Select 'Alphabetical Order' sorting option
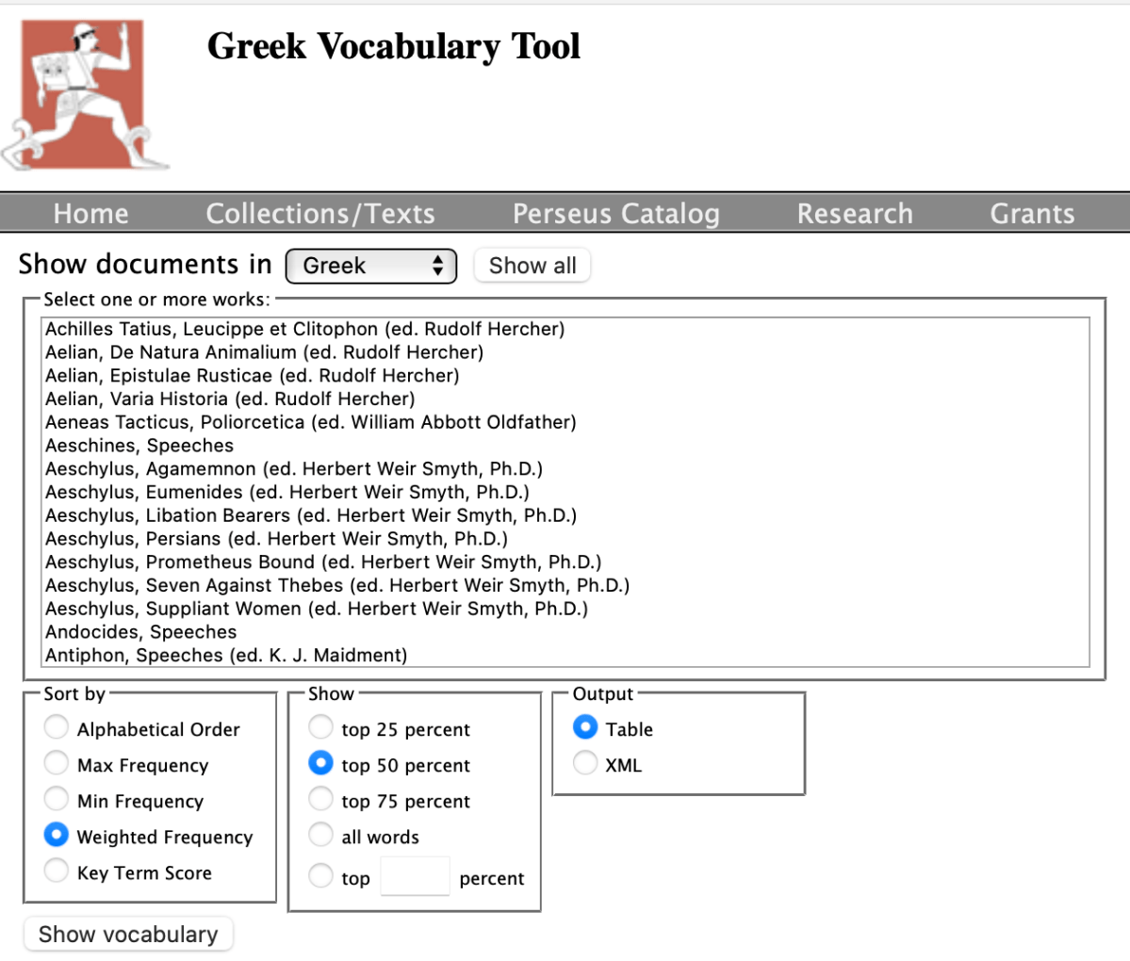This screenshot has width=1130, height=961. tap(56, 726)
